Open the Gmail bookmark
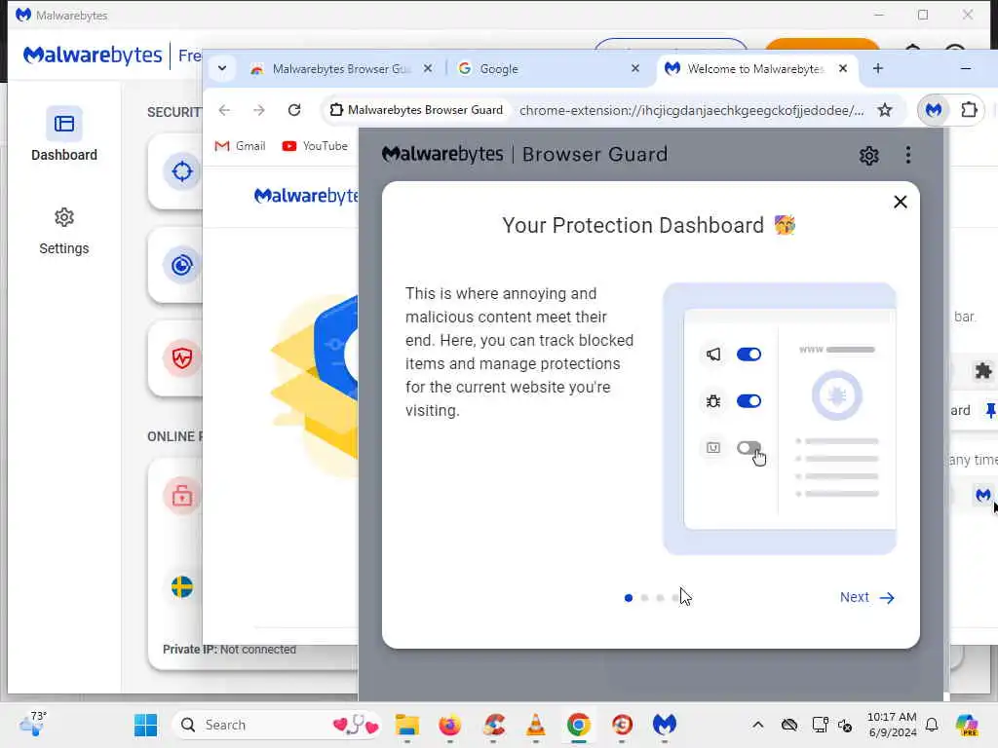This screenshot has width=998, height=748. pyautogui.click(x=240, y=146)
